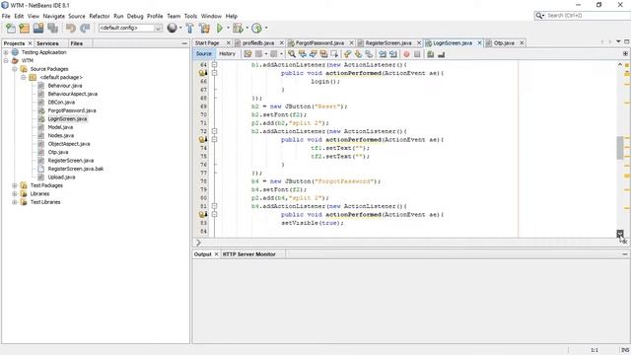Select DBCon.java in project tree
This screenshot has height=355, width=631.
pos(61,103)
